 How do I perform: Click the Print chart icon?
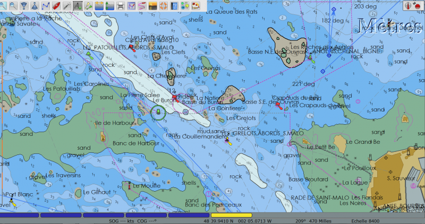(x=121, y=5)
